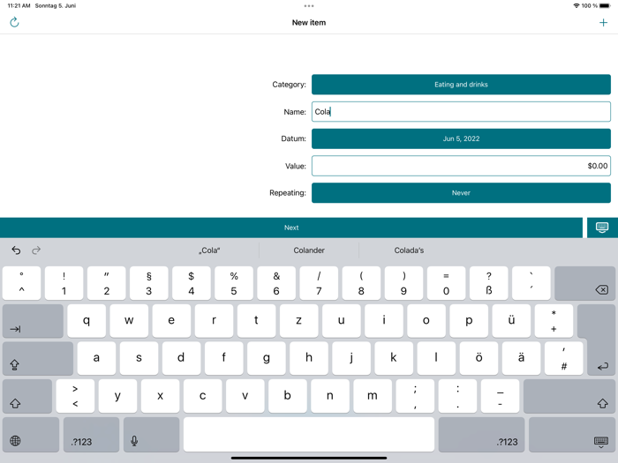Tap the > < key

pyautogui.click(x=75, y=396)
